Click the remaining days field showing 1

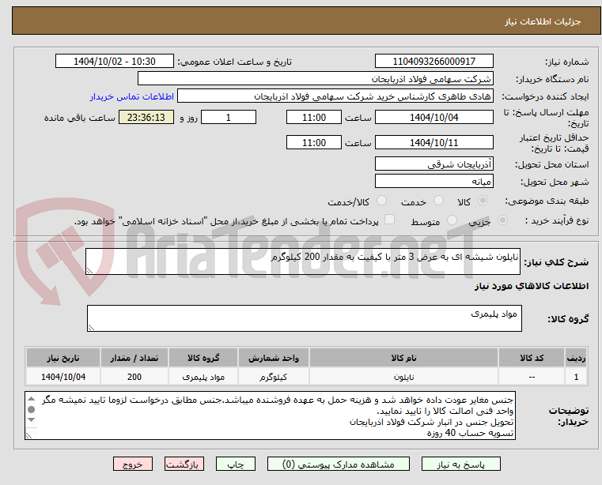click(229, 118)
